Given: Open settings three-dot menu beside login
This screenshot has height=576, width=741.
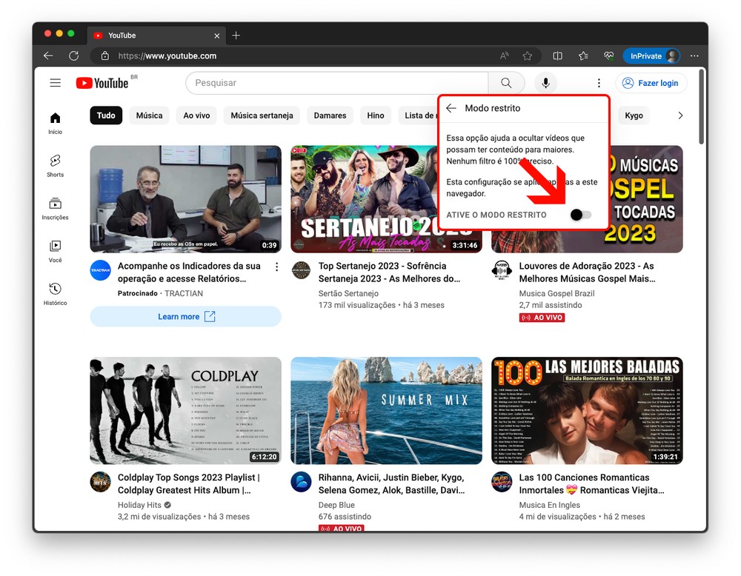Looking at the screenshot, I should [599, 83].
